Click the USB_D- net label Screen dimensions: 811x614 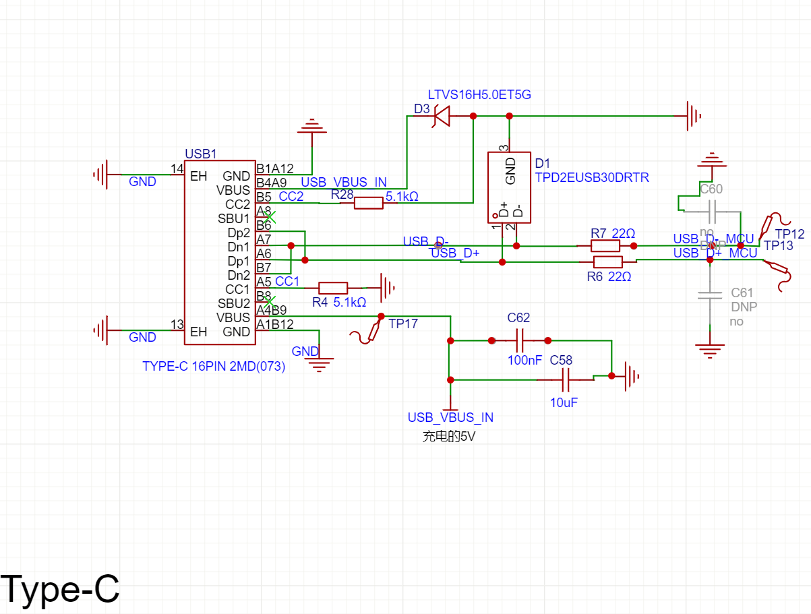[x=426, y=241]
